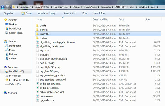Select Computer in navigation pane
165x106 pixels.
[11, 67]
